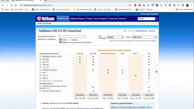194x109 pixels.
Task: Open the NetBeans IDE menu tab
Action: [x=63, y=19]
